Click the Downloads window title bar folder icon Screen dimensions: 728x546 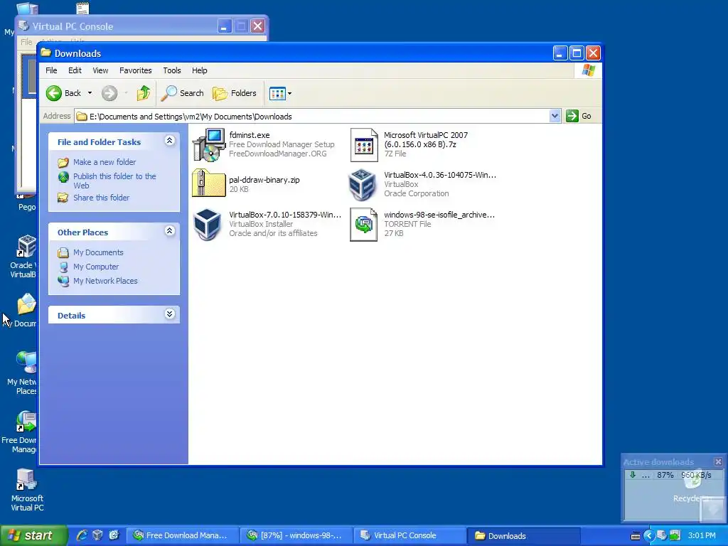pos(45,53)
